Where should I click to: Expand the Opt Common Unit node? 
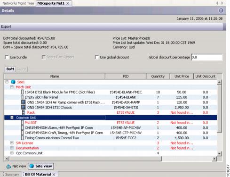pos(12,153)
